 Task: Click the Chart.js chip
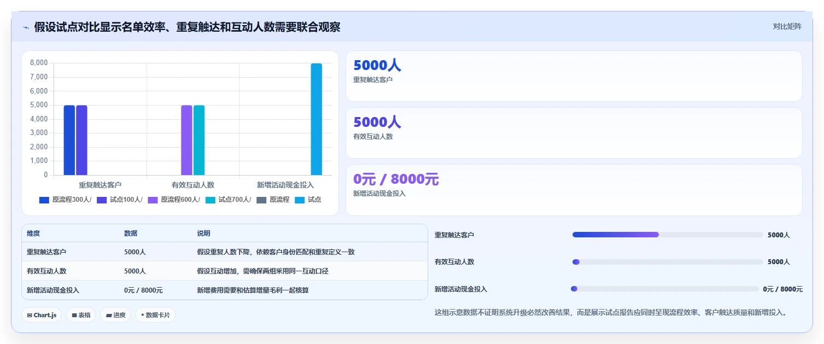[42, 315]
